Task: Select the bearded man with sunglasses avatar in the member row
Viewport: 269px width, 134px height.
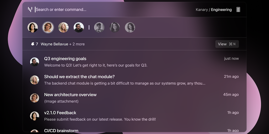Action: (79, 27)
